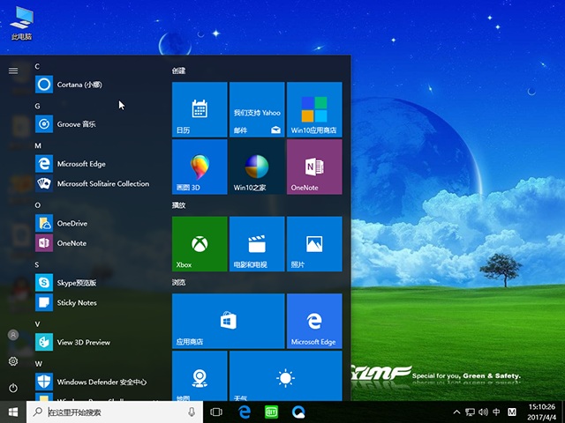This screenshot has width=565, height=423.
Task: Open Cortana (小娜) from the app list
Action: coord(79,85)
